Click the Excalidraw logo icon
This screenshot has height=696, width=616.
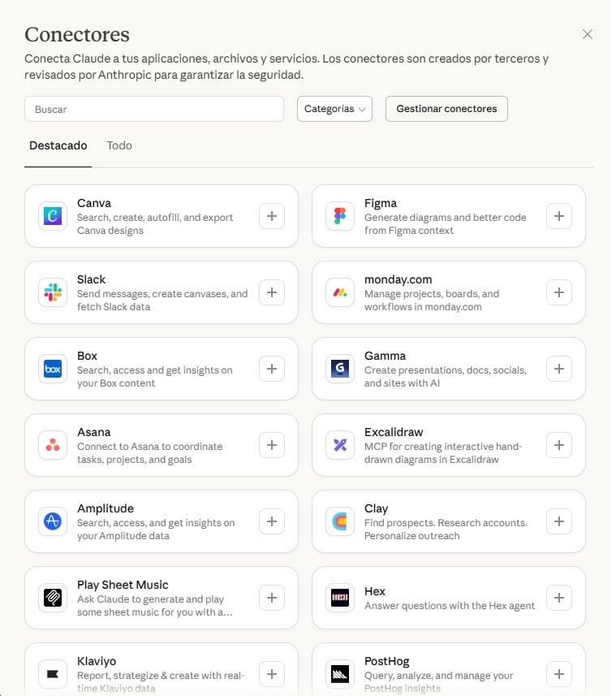click(x=340, y=445)
